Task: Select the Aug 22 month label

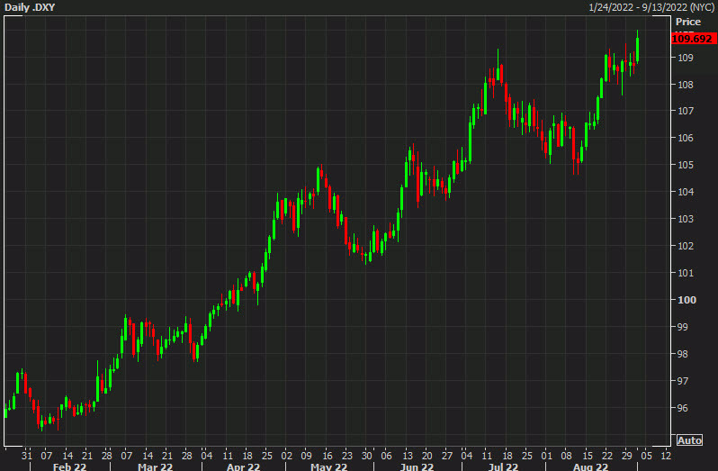Action: [x=591, y=466]
